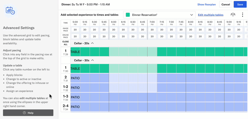Select table T 33 row label
Screen dimensions: 248x119
point(66,97)
